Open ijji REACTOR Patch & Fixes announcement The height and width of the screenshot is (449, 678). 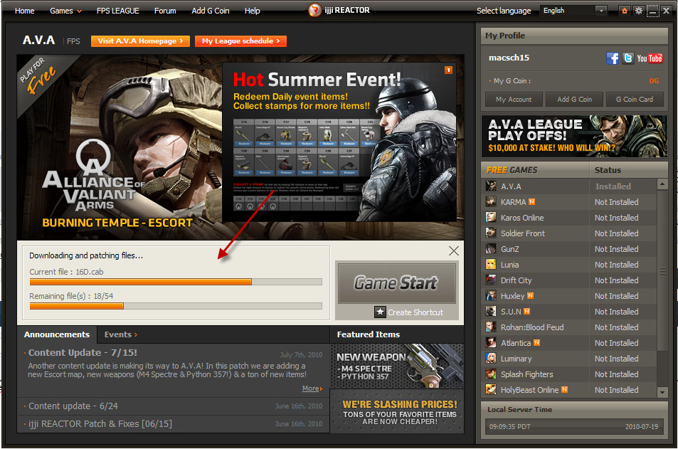click(100, 424)
